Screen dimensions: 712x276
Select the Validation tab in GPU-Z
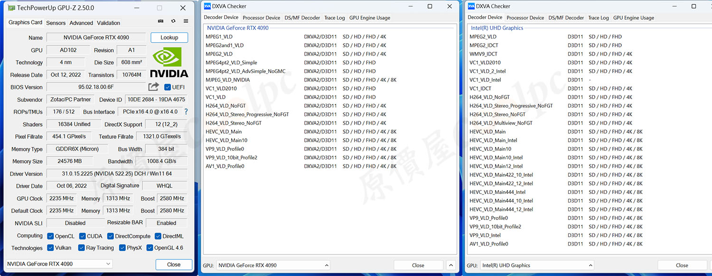point(109,23)
